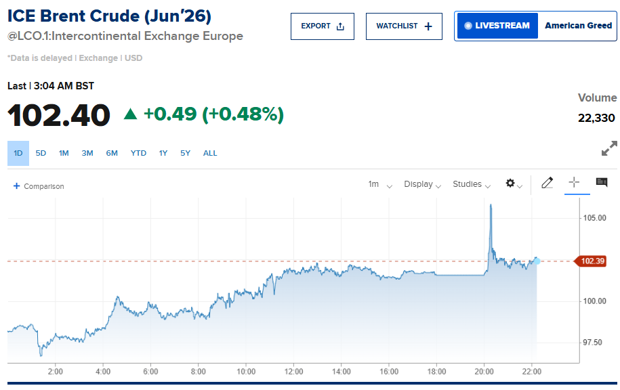Click the latest price point dot on chart
This screenshot has width=620, height=390.
(537, 260)
